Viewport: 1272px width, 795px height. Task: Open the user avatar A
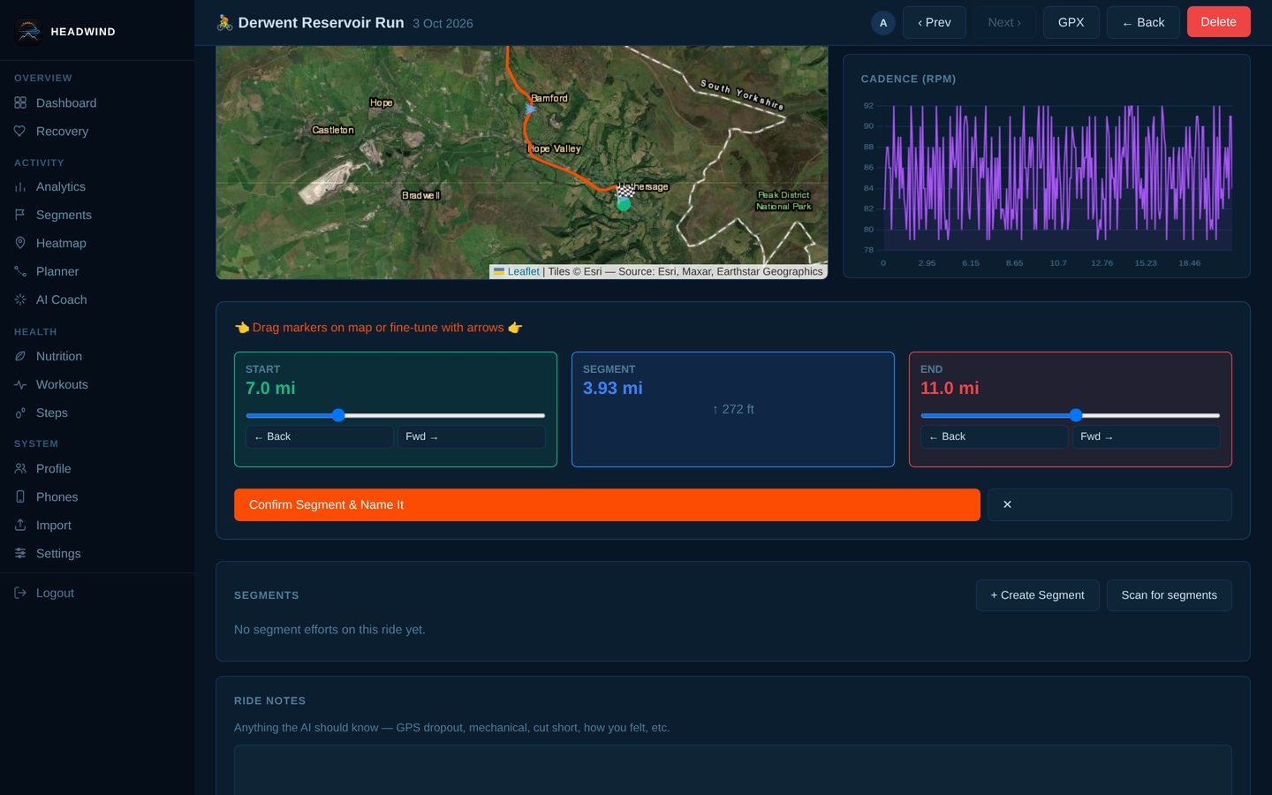pos(883,23)
